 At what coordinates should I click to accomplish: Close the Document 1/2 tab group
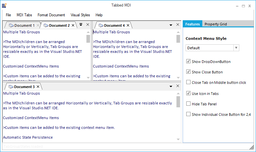pyautogui.click(x=88, y=24)
